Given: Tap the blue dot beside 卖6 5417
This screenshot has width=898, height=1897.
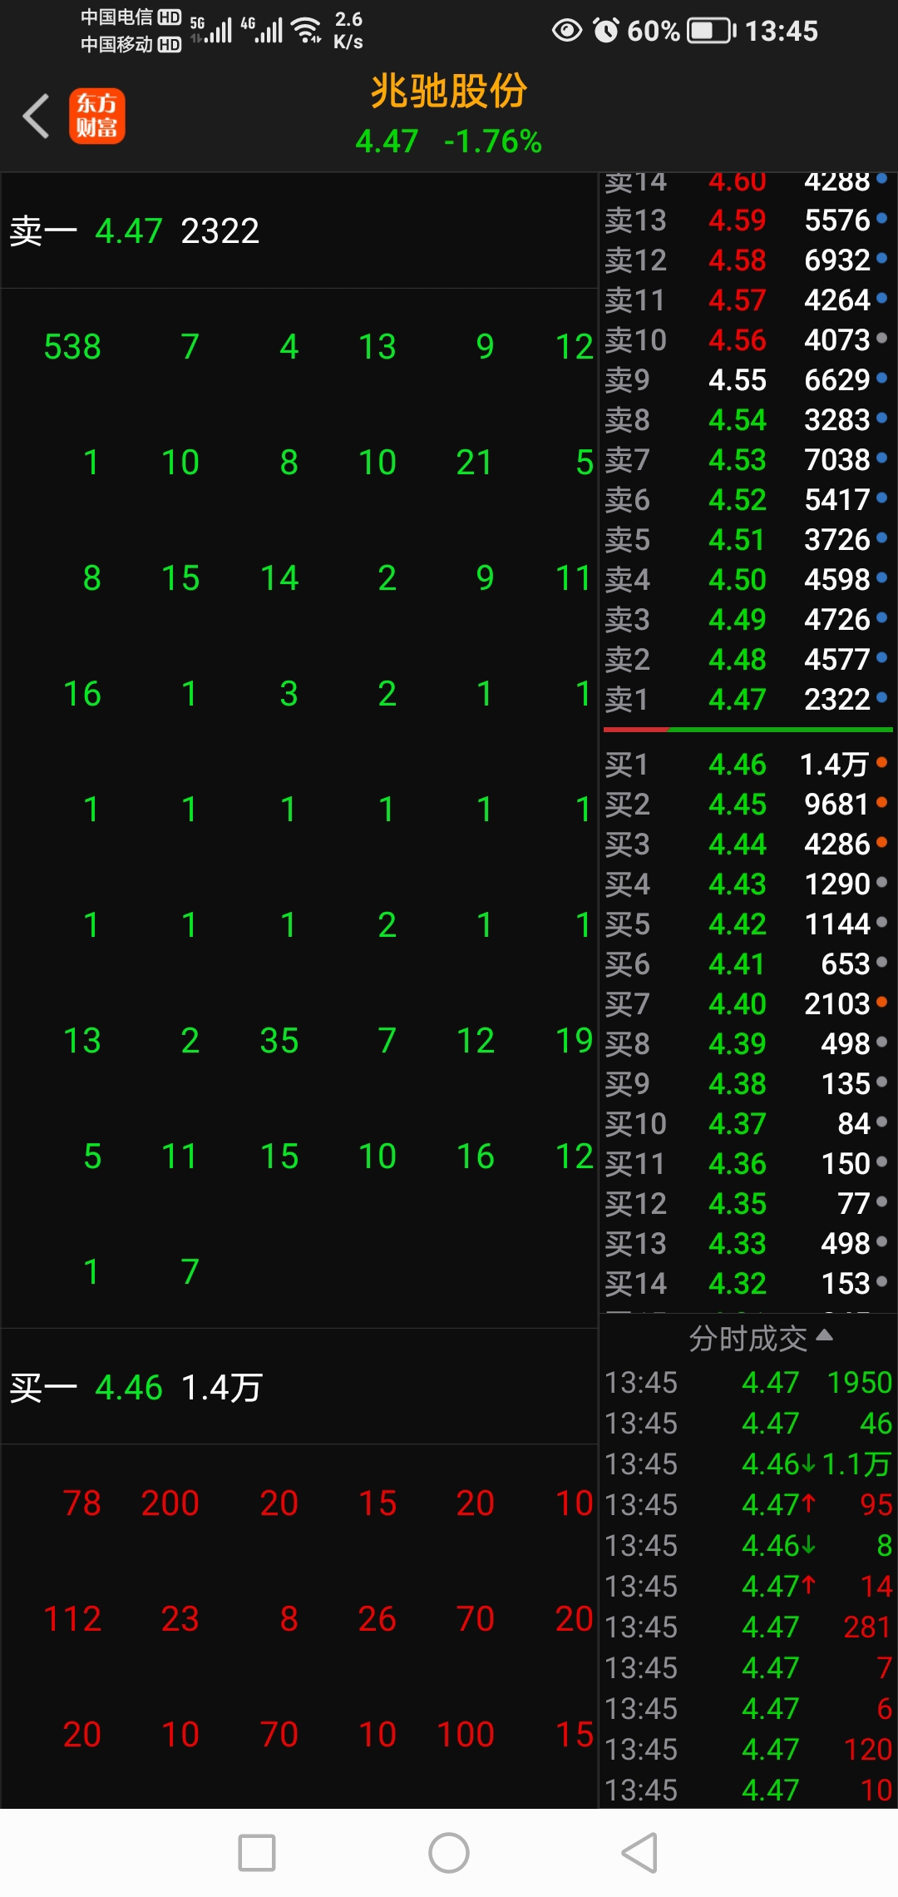Looking at the screenshot, I should (881, 498).
